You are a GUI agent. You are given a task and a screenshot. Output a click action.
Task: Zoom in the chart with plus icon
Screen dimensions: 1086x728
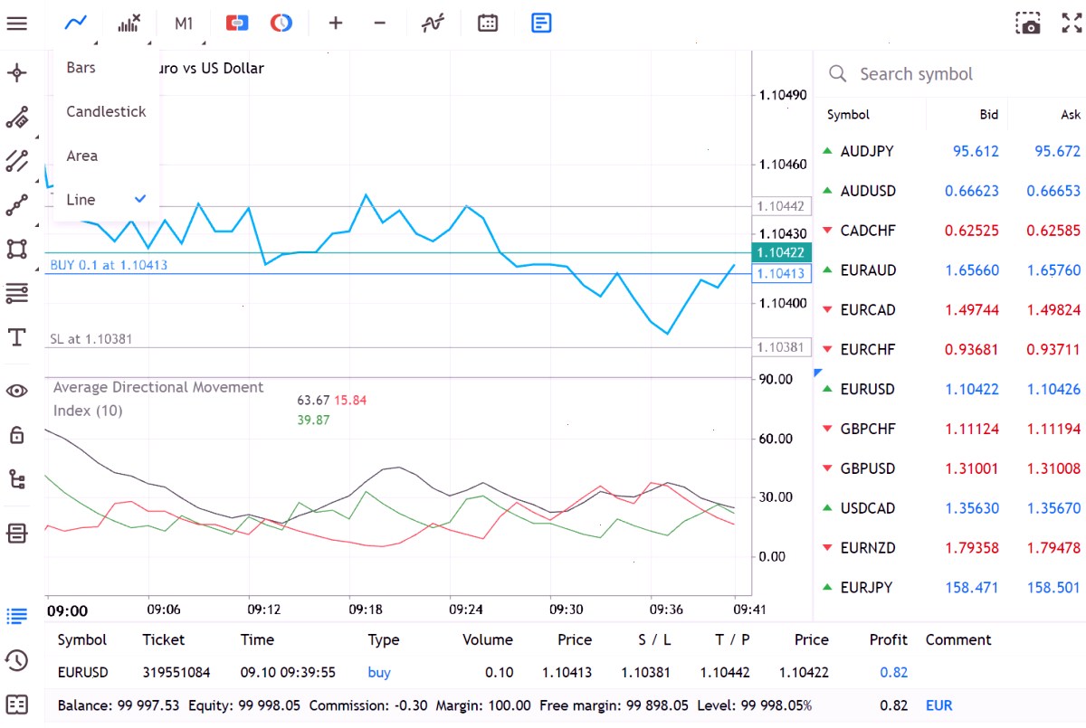(336, 23)
